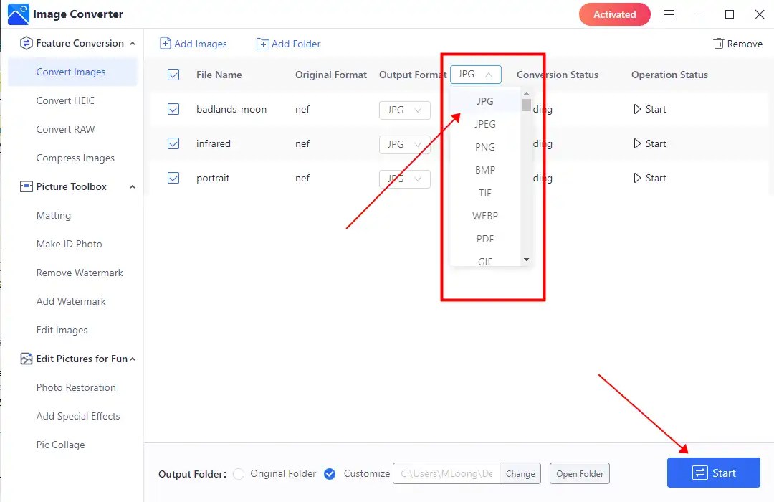Toggle the select-all files checkbox
Screen dimensions: 774x502
pyautogui.click(x=173, y=75)
